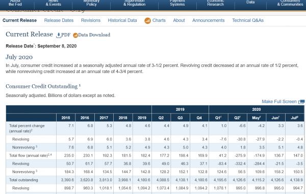The height and width of the screenshot is (194, 306).
Task: Click the orange Charts bar-graph icon
Action: (147, 20)
